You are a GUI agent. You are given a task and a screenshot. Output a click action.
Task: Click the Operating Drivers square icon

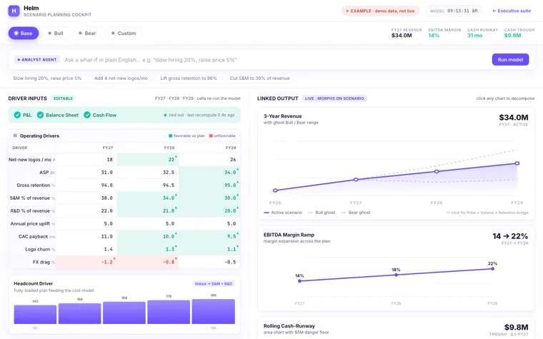point(15,136)
